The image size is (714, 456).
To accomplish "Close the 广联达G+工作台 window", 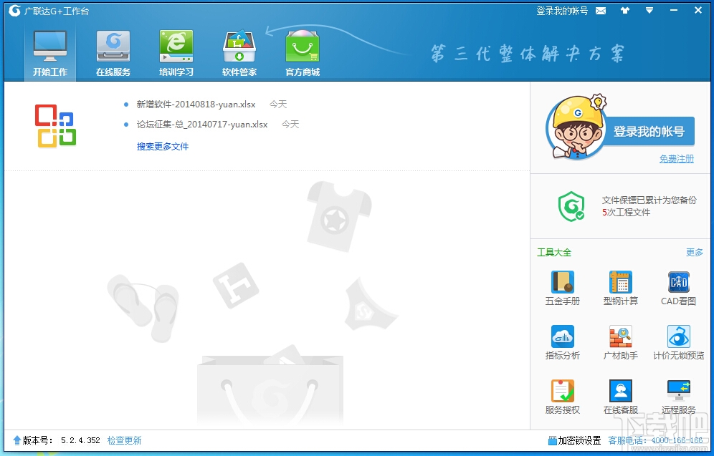I will [x=698, y=11].
